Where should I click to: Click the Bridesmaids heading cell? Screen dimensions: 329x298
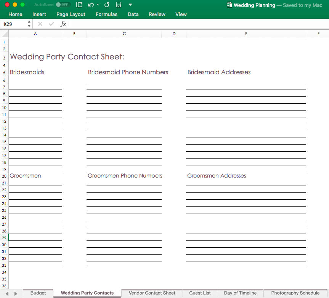(x=27, y=72)
